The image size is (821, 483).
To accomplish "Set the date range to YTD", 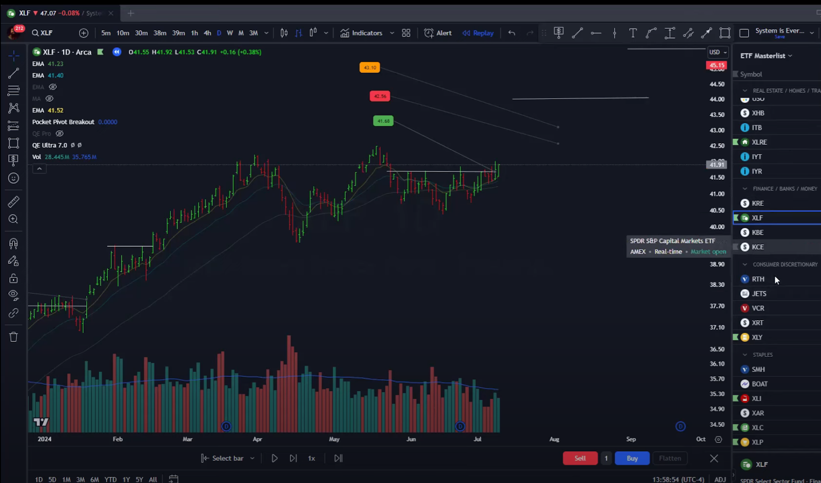I will (110, 479).
